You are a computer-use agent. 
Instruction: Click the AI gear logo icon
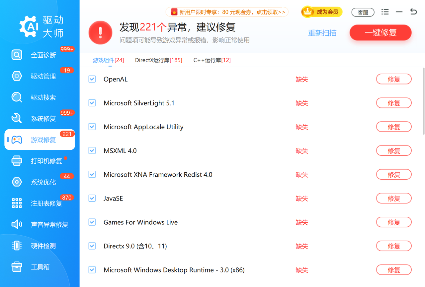(29, 26)
